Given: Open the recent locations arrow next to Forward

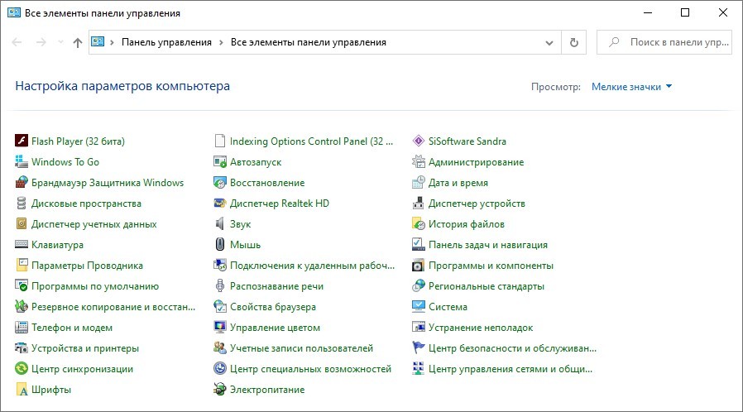Looking at the screenshot, I should tap(60, 43).
